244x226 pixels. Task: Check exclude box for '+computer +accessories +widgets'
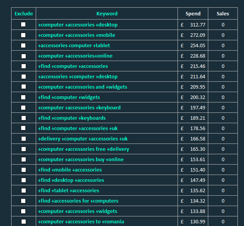click(23, 211)
